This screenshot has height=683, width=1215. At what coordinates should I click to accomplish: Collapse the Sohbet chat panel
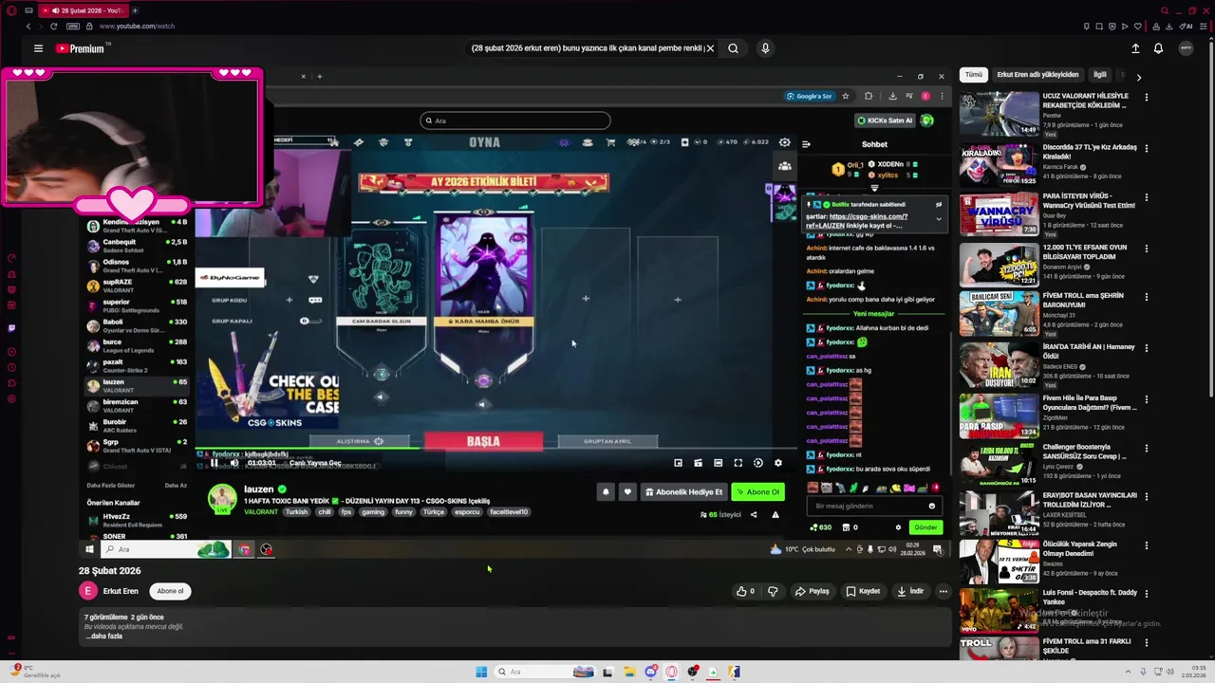[x=806, y=144]
